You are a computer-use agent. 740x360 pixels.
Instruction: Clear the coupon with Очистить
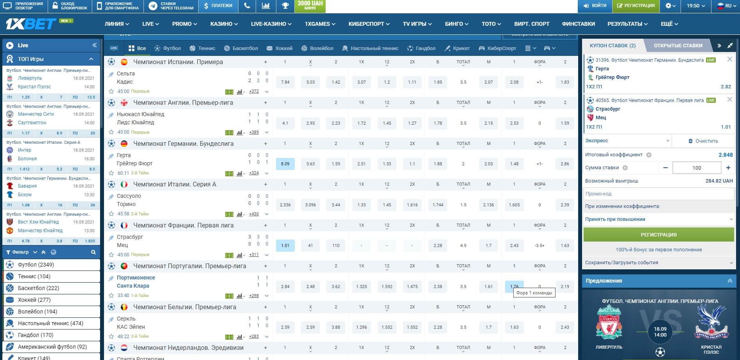(703, 141)
